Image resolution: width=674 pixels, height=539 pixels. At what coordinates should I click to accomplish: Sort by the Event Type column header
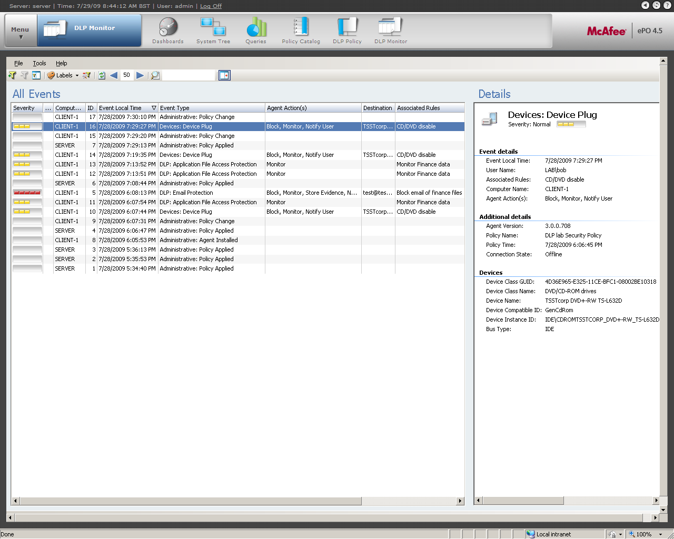click(x=211, y=108)
